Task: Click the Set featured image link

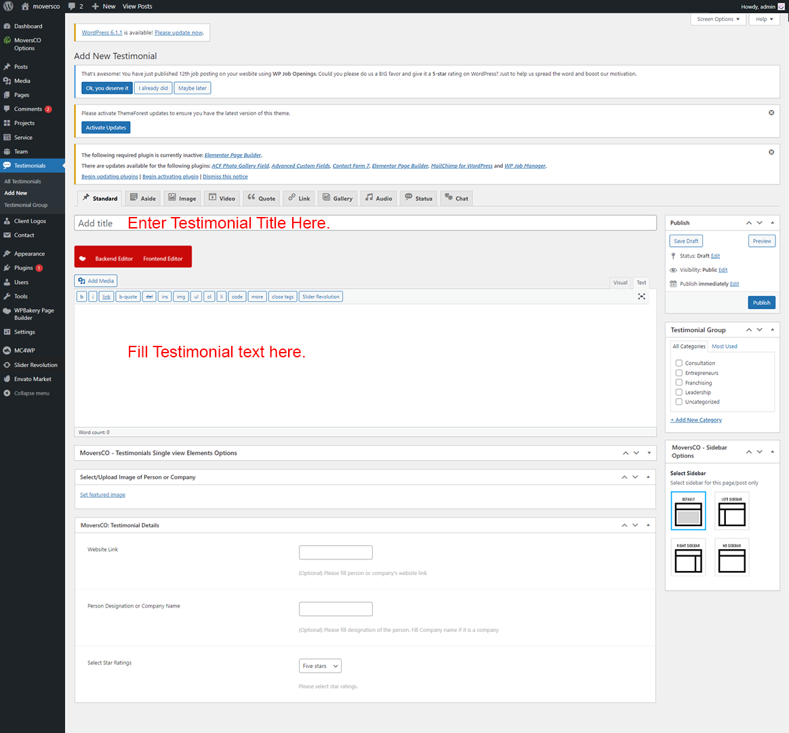Action: pos(102,495)
